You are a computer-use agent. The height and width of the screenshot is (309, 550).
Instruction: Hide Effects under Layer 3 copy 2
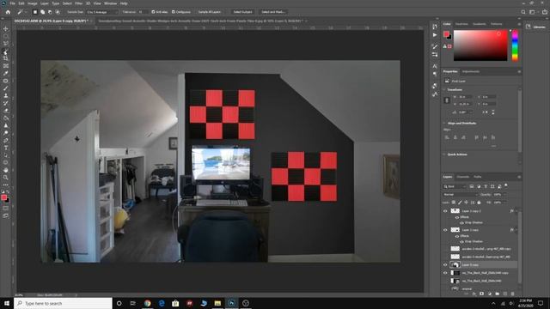(456, 217)
